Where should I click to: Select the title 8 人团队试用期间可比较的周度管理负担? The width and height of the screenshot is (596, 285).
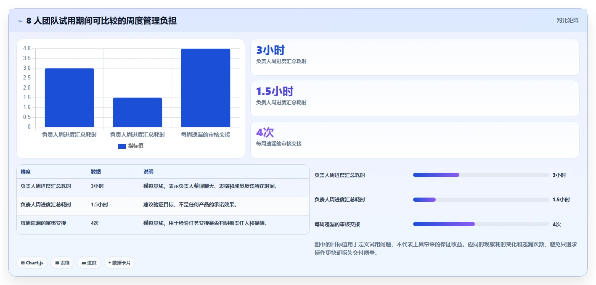coord(101,21)
